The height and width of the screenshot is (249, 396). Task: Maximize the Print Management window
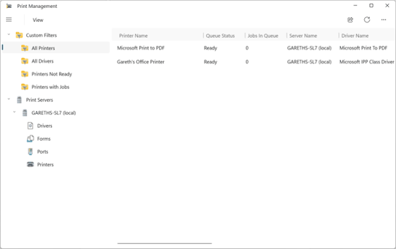[x=371, y=5]
